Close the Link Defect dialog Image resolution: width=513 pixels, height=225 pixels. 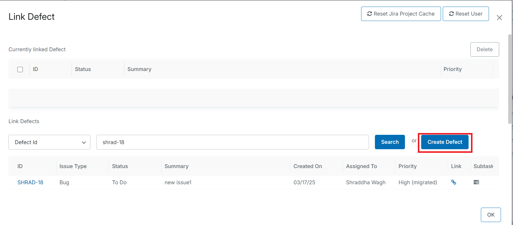coord(499,18)
